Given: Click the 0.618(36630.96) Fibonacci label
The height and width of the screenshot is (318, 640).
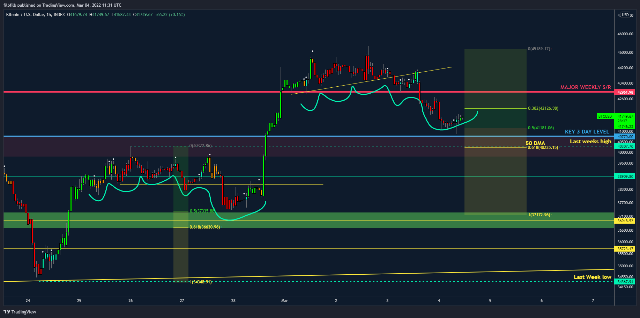Looking at the screenshot, I should [x=204, y=227].
